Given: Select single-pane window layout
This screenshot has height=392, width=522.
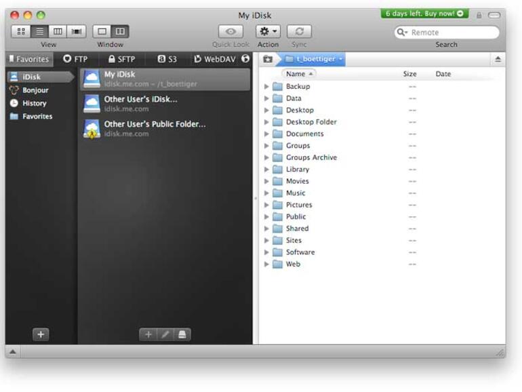Looking at the screenshot, I should pos(102,31).
